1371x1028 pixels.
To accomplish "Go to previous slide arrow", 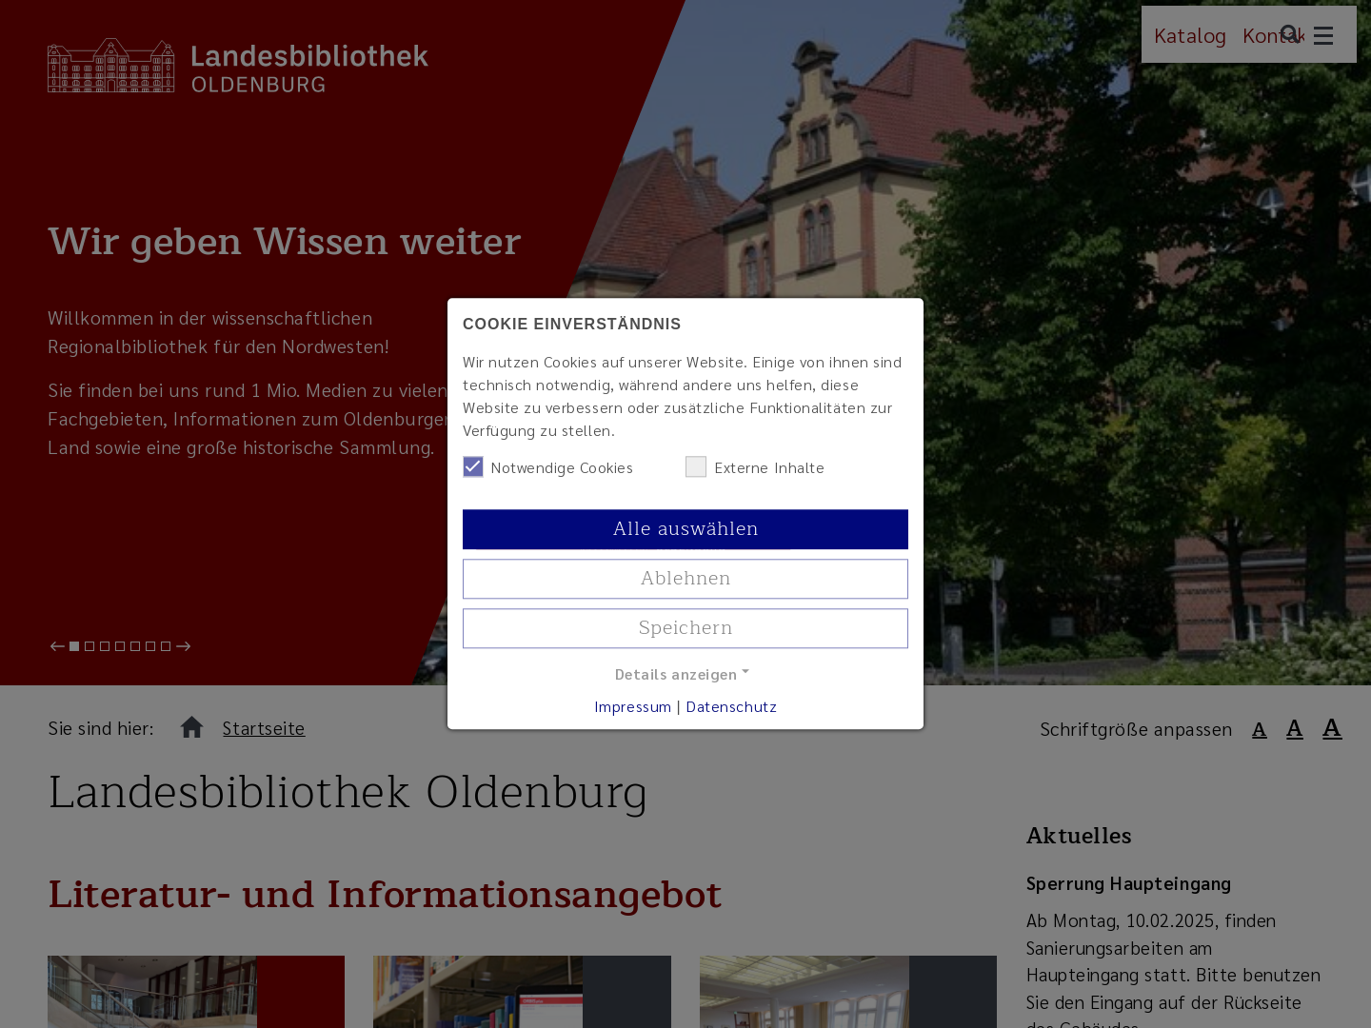I will point(57,646).
